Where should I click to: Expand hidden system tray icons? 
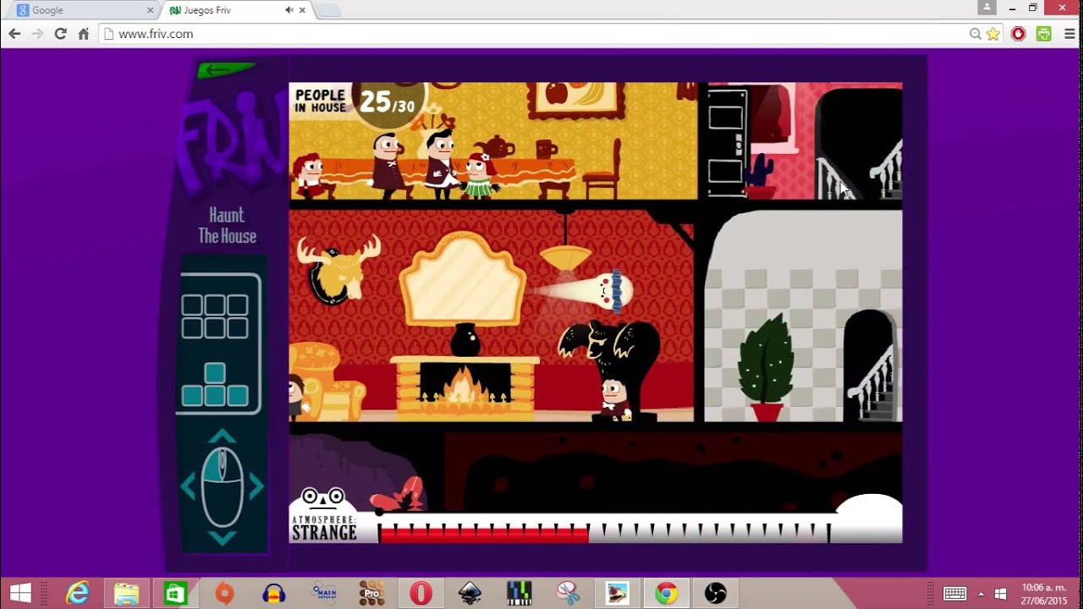[981, 593]
